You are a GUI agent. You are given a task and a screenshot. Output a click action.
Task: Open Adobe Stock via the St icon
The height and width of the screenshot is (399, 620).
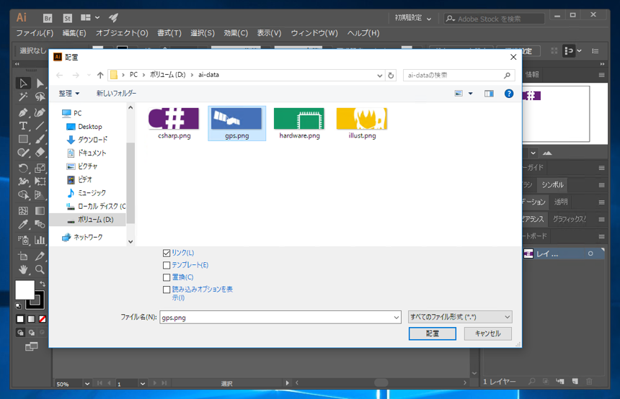click(67, 18)
